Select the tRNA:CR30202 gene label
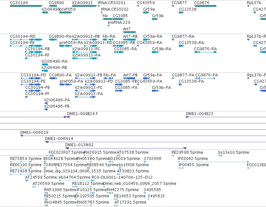The image size is (266, 207). click(114, 9)
